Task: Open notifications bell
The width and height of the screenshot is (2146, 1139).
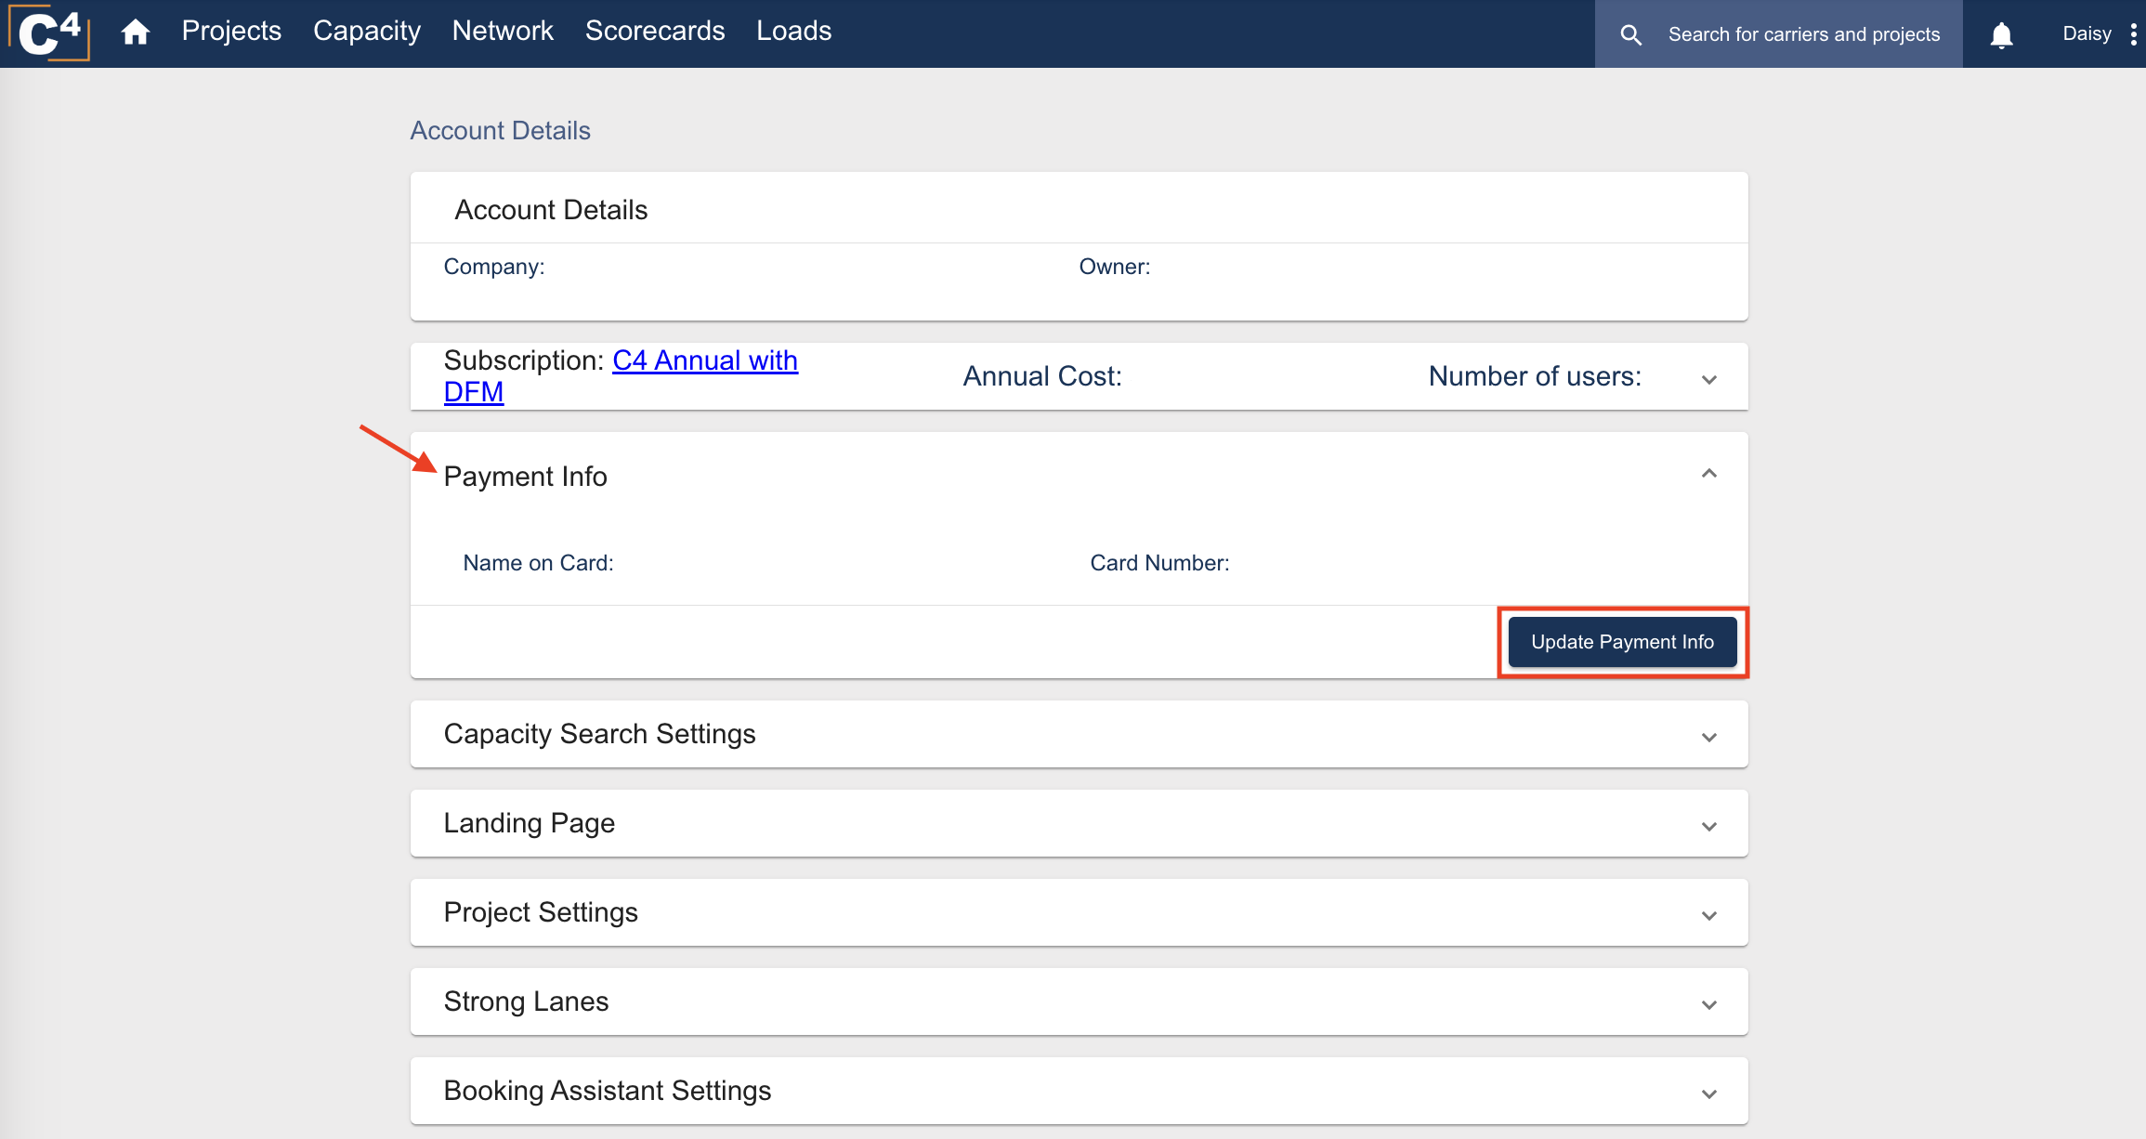Action: pos(2002,35)
